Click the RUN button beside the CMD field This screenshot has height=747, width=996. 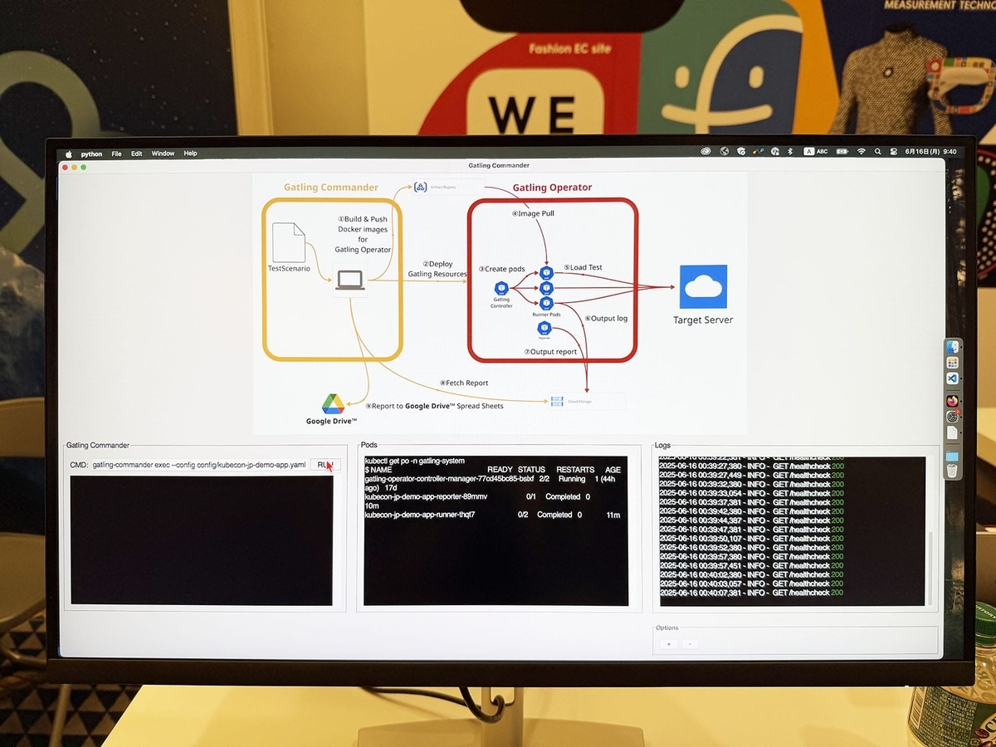(x=325, y=465)
